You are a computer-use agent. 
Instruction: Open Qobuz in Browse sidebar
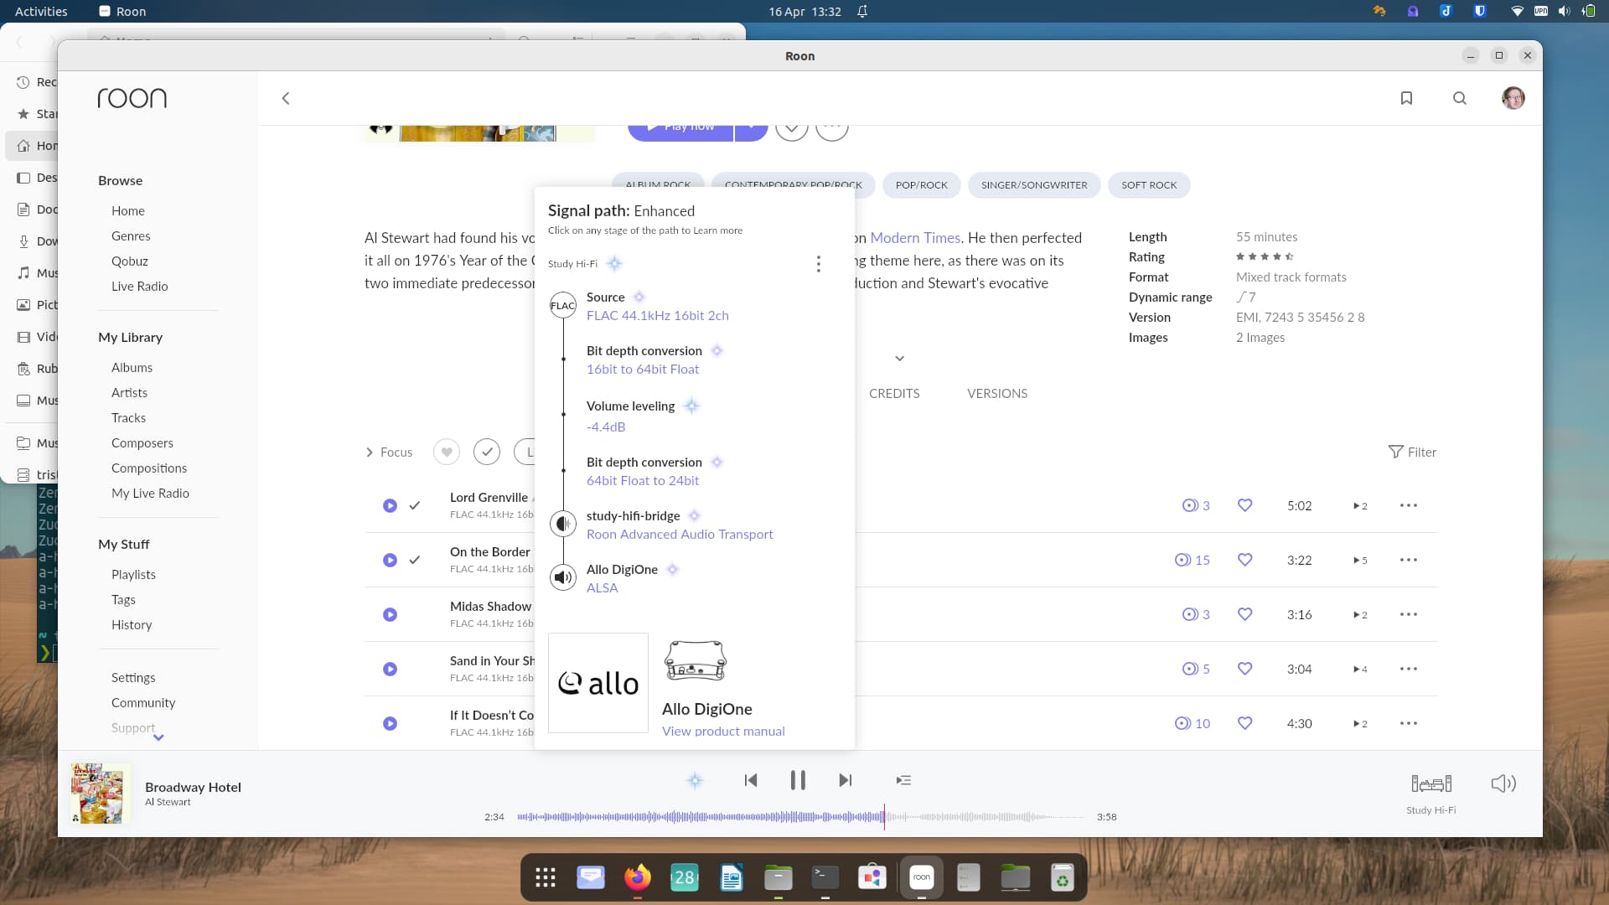pos(129,261)
